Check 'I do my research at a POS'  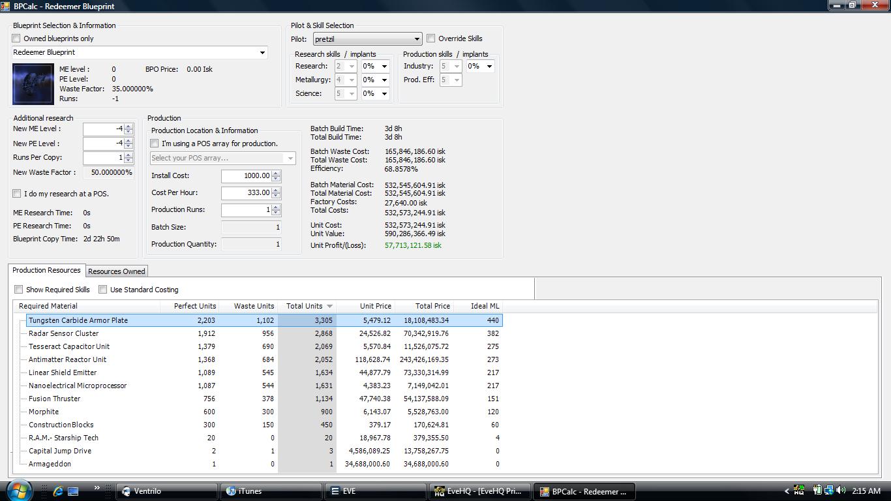point(17,194)
